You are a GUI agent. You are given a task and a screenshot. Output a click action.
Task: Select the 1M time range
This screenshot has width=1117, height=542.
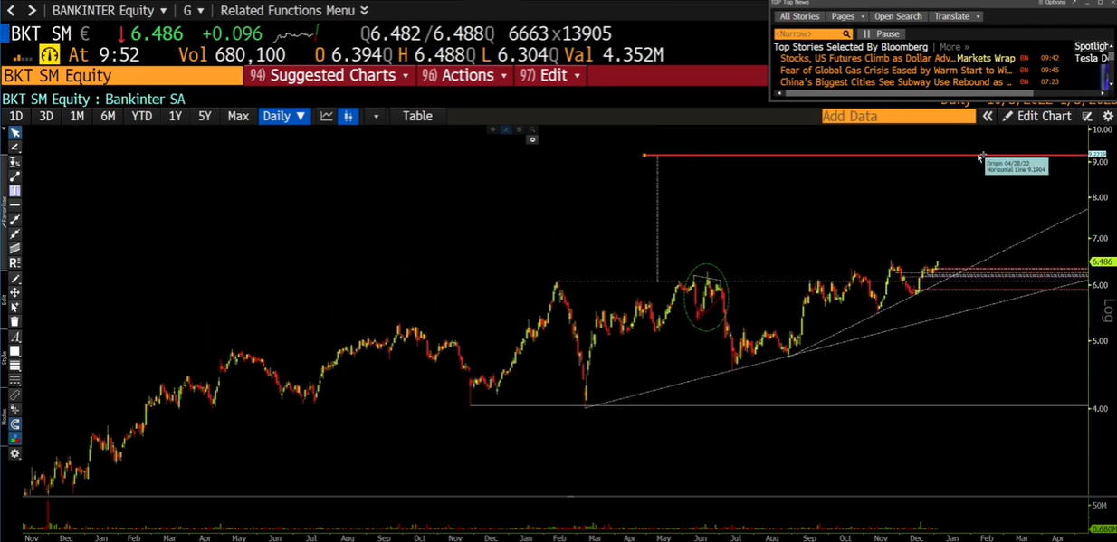77,116
